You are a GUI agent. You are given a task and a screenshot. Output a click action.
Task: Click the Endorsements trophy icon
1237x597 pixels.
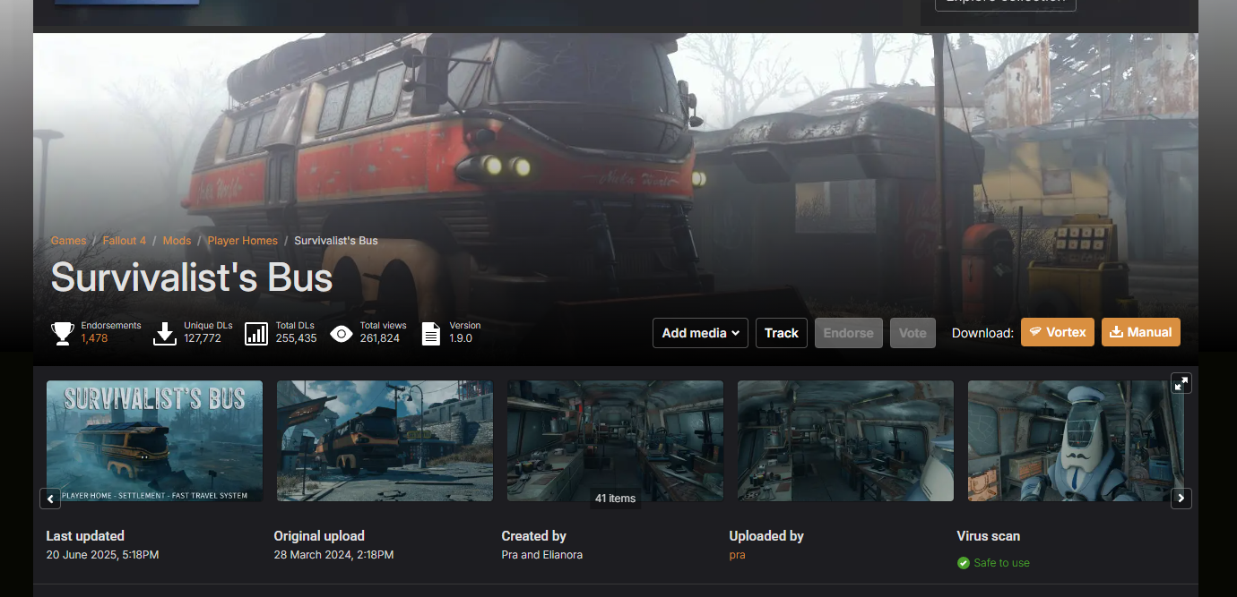point(63,334)
